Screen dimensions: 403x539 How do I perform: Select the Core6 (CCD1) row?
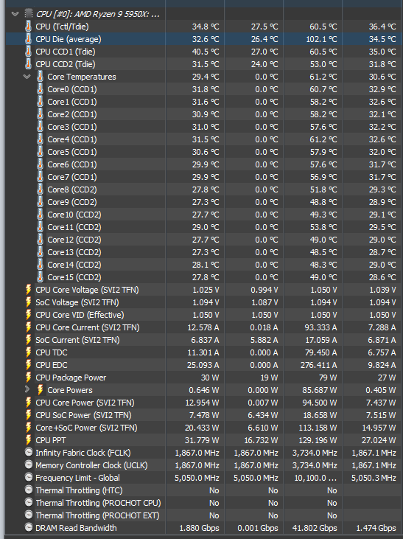tap(204, 164)
